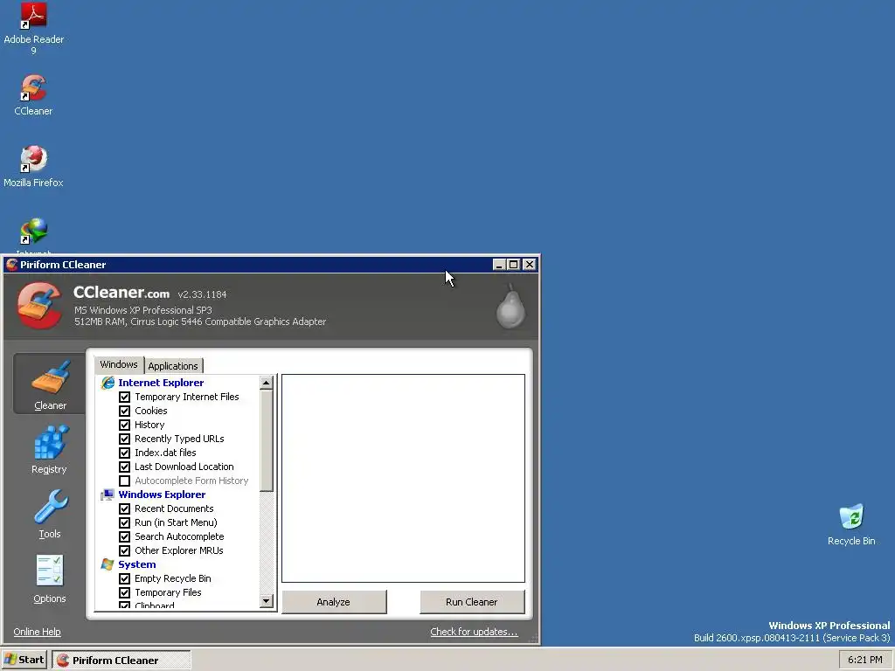Screen dimensions: 895x671
Task: Uncheck the Cookies checkbox
Action: point(124,411)
